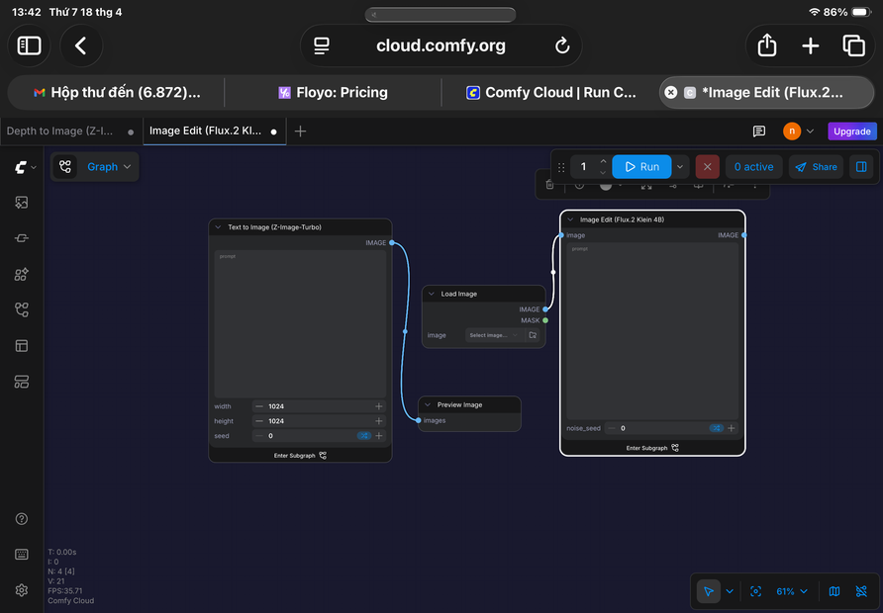Screen dimensions: 883x613
Task: Cancel current run with the red X button
Action: tap(708, 166)
